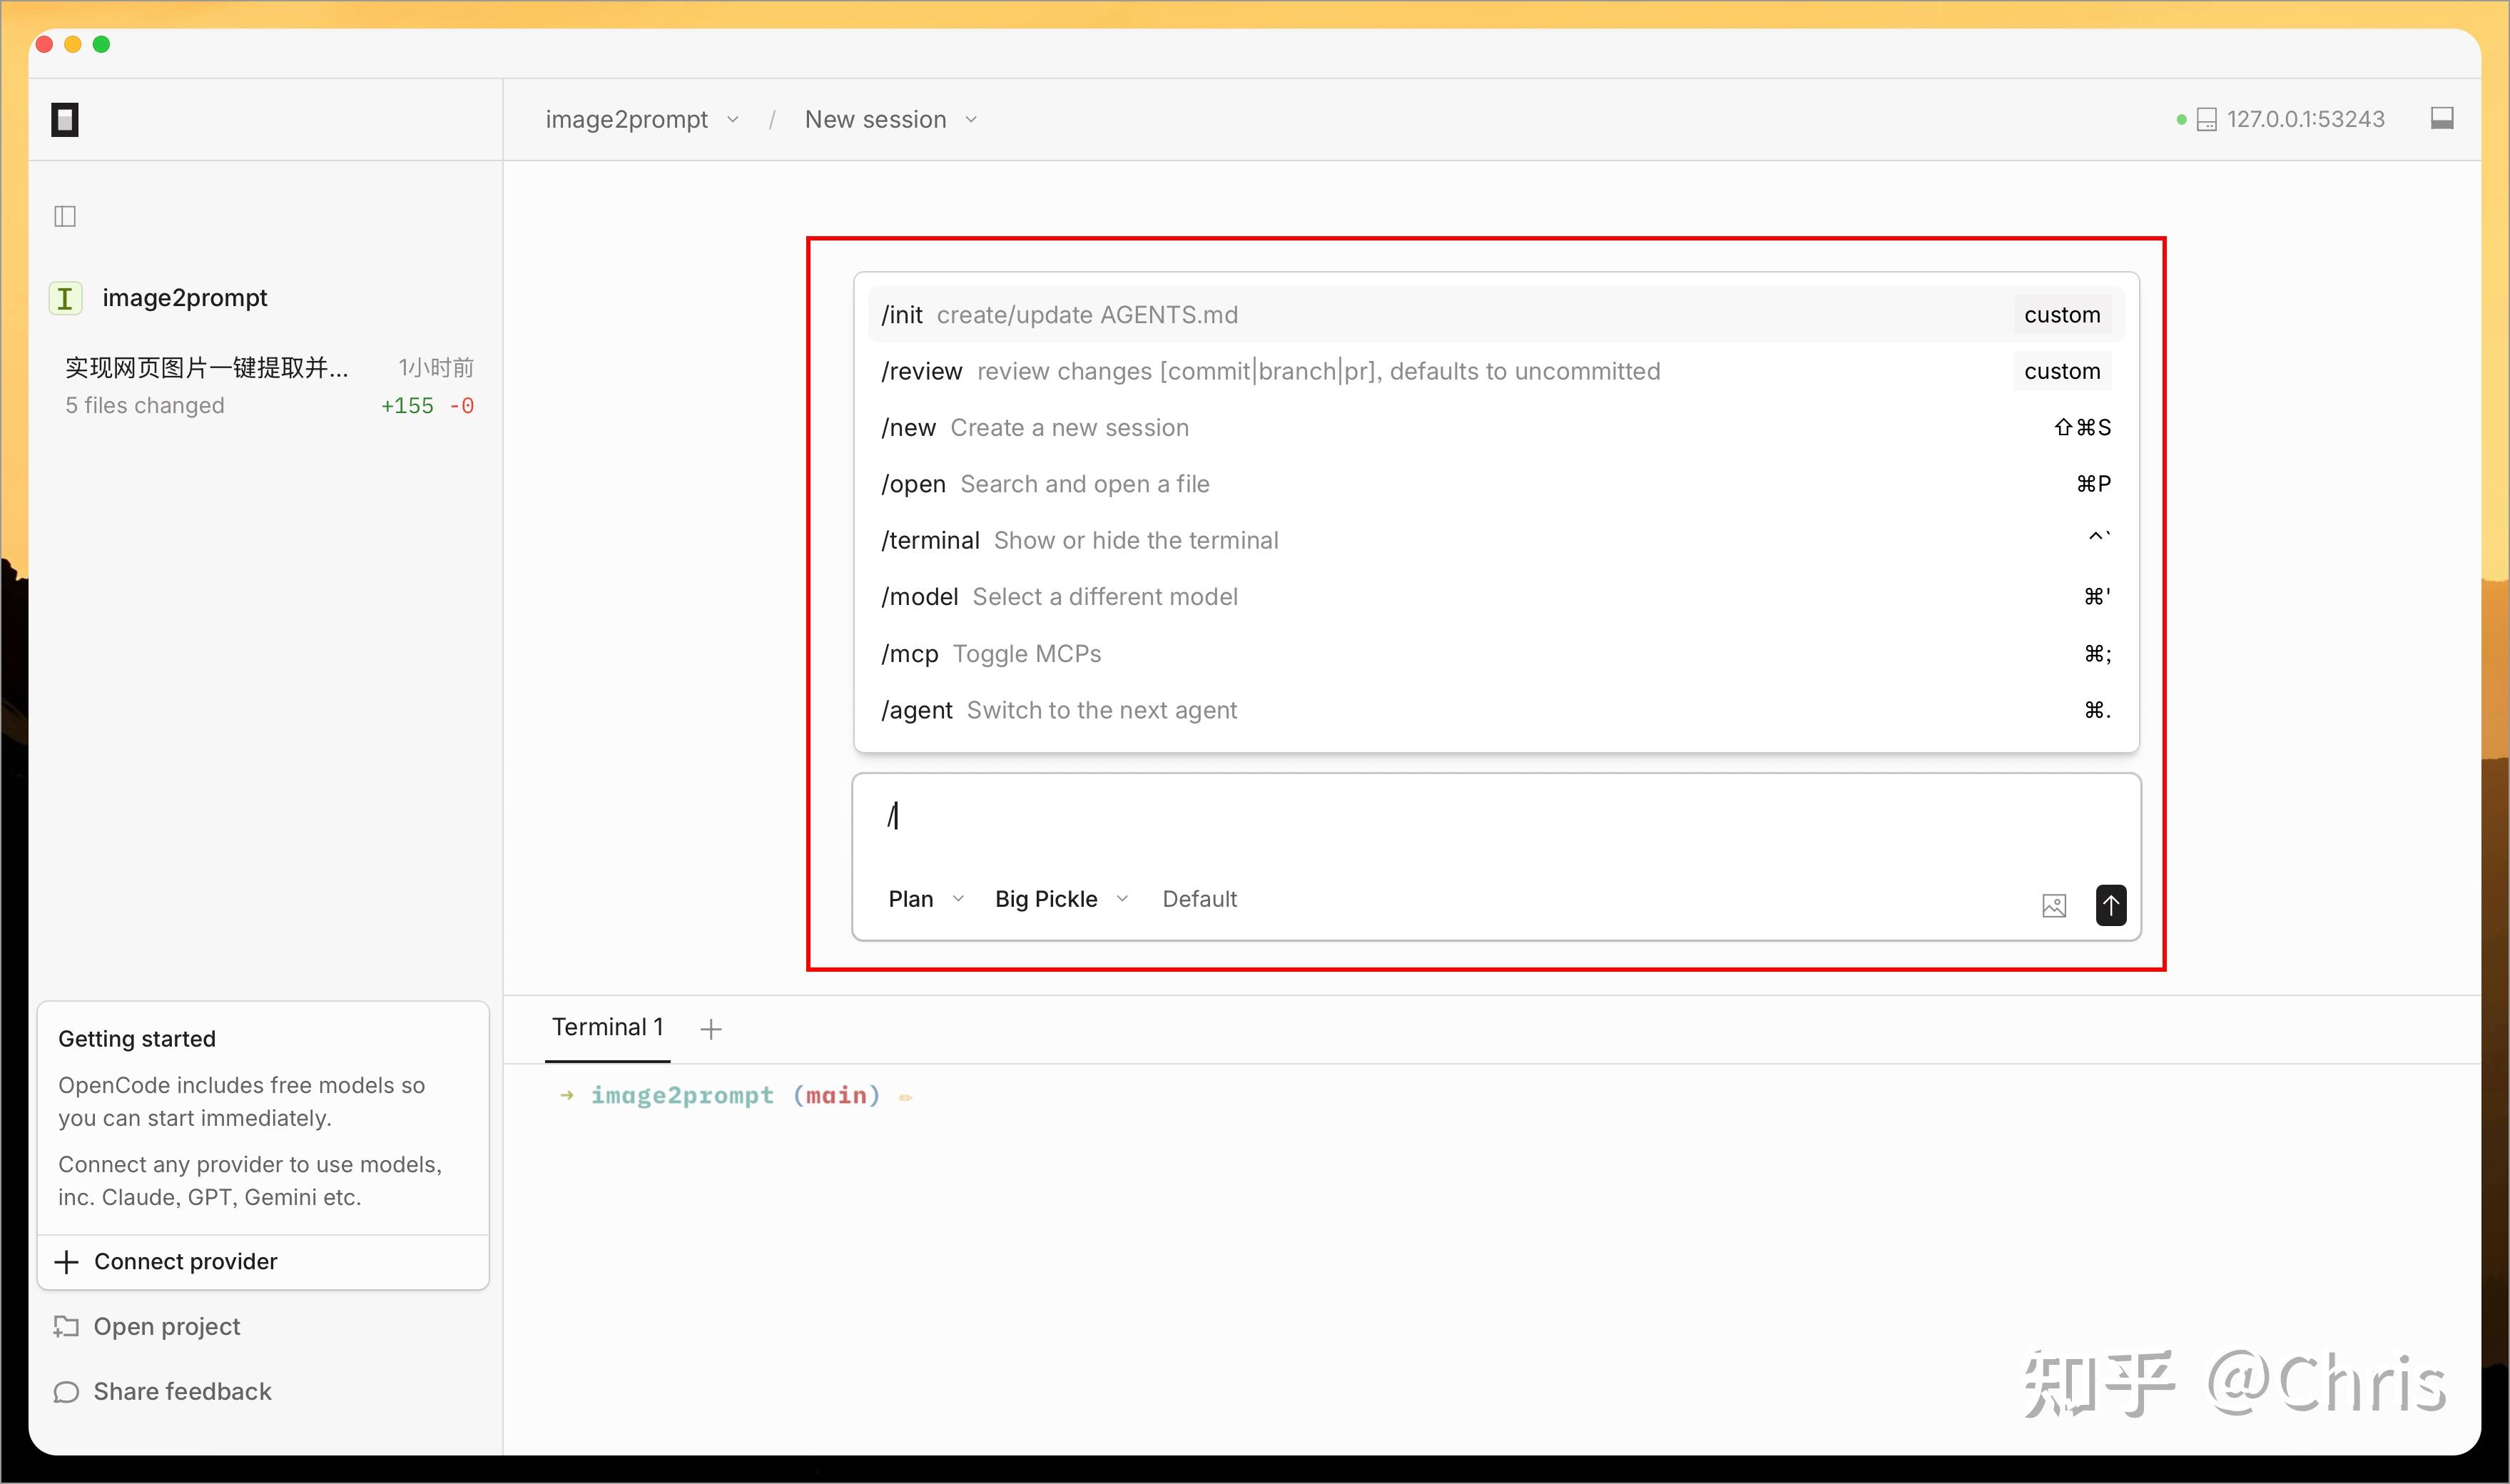Open the session titled 实现网页图片一键提取并...
Screen dimensions: 2510x1484
[x=207, y=368]
